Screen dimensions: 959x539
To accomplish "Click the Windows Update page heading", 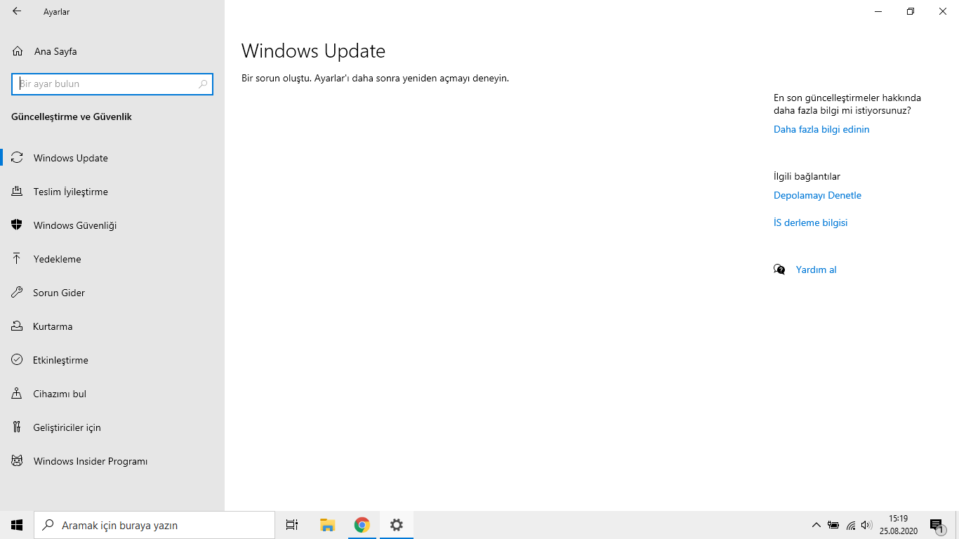I will coord(313,51).
